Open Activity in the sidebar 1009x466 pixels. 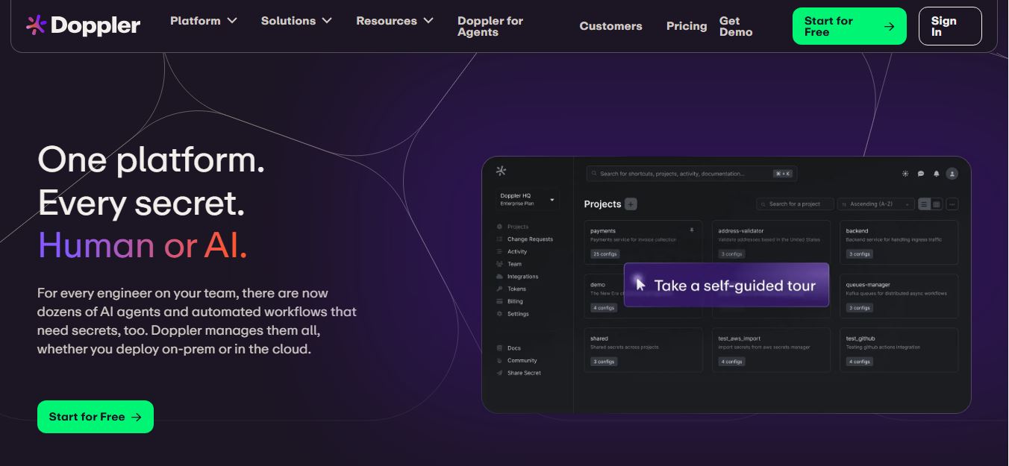coord(512,252)
